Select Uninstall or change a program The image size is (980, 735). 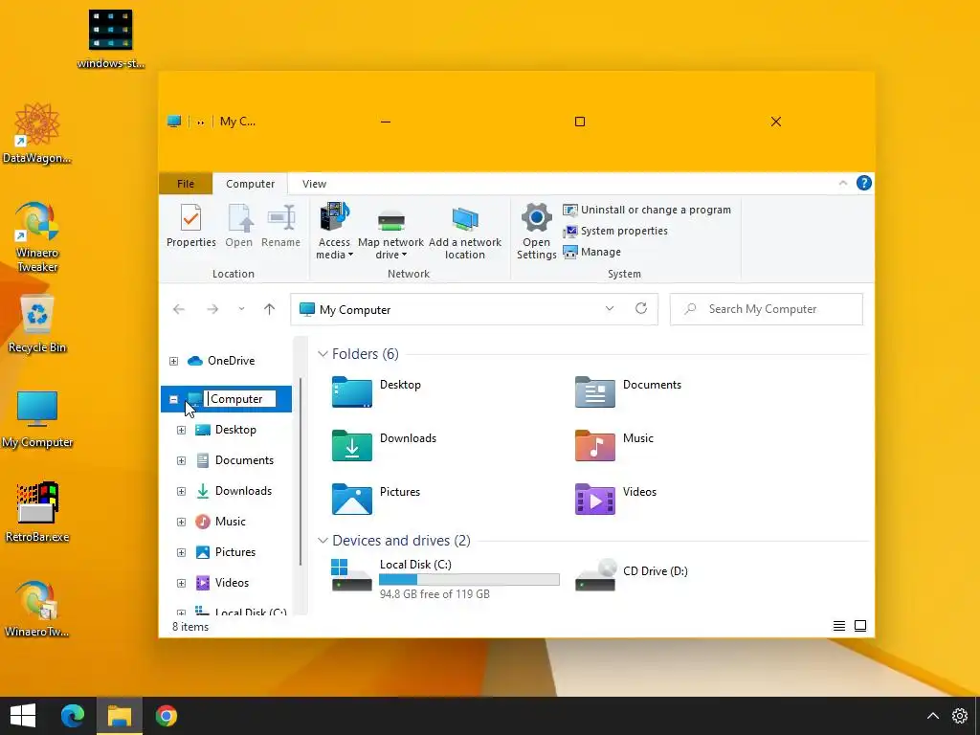(646, 210)
